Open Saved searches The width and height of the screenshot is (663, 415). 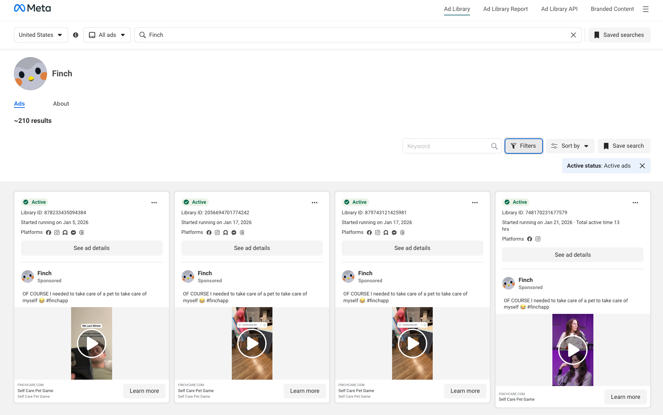[x=619, y=35]
